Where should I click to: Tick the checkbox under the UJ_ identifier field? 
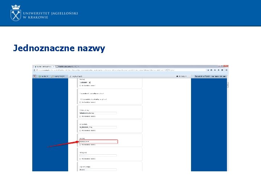(x=80, y=131)
